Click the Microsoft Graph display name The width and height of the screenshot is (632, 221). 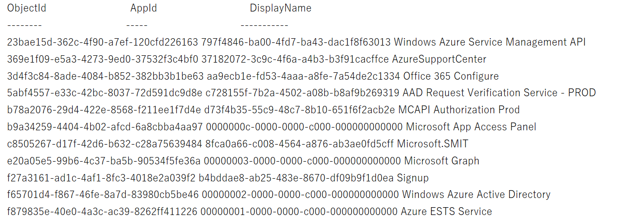click(x=442, y=161)
